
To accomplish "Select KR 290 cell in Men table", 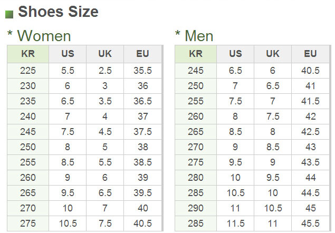I will pos(195,208).
